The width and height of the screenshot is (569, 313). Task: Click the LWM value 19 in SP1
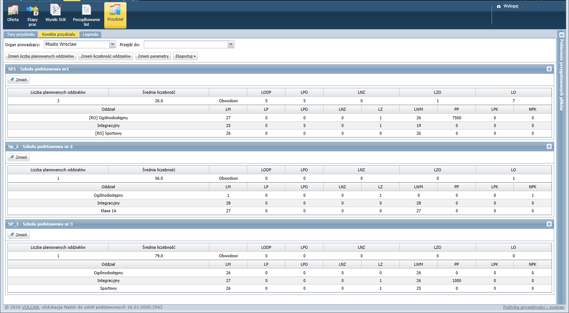tap(419, 125)
